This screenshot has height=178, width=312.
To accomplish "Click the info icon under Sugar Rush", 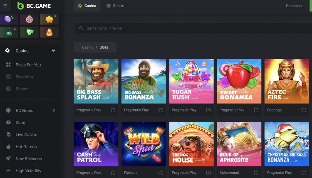I will tap(208, 110).
